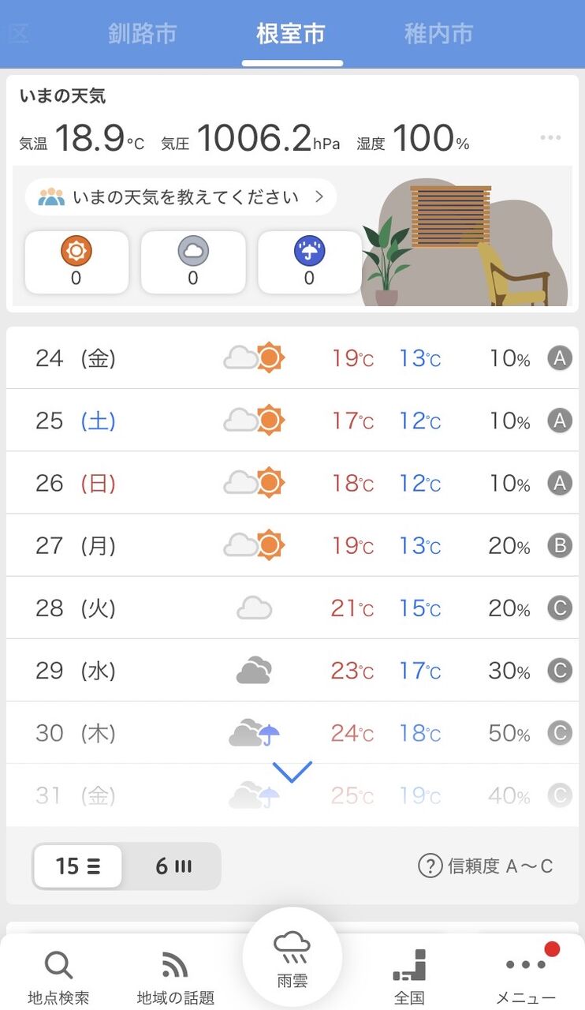Report cloudy weather with the cloud icon
The image size is (585, 1010).
[x=193, y=262]
